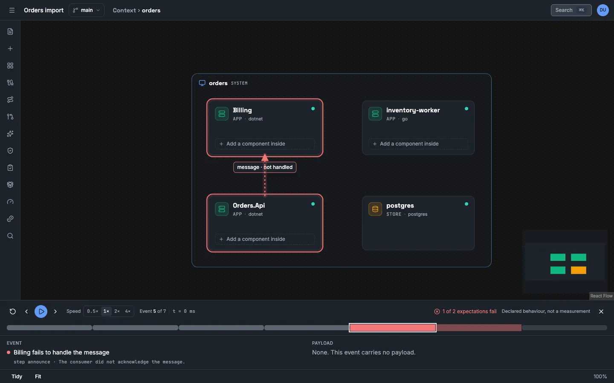This screenshot has width=614, height=383.
Task: Play the event simulation
Action: tap(41, 312)
